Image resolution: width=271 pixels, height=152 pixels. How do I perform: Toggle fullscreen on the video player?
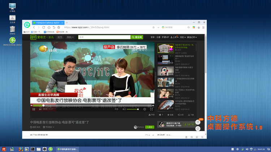(151, 109)
